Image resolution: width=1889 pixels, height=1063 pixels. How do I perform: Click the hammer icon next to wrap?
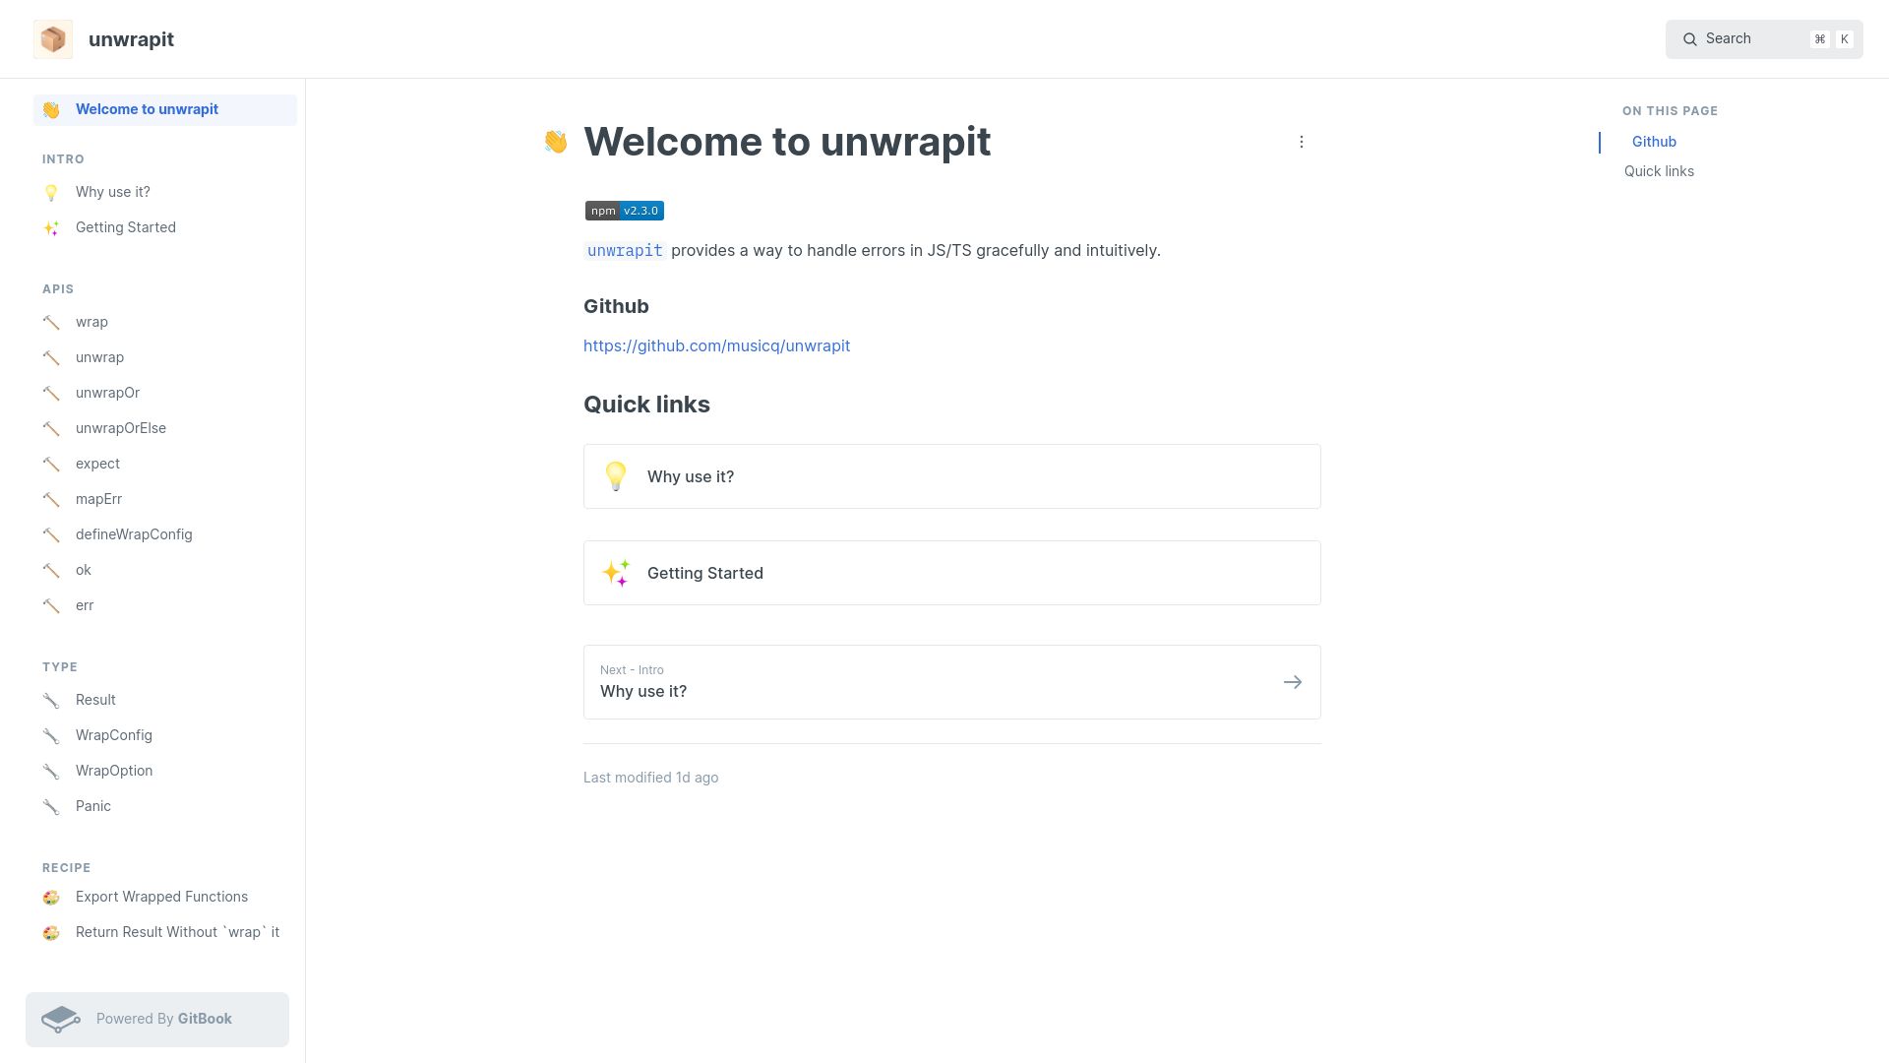(51, 323)
